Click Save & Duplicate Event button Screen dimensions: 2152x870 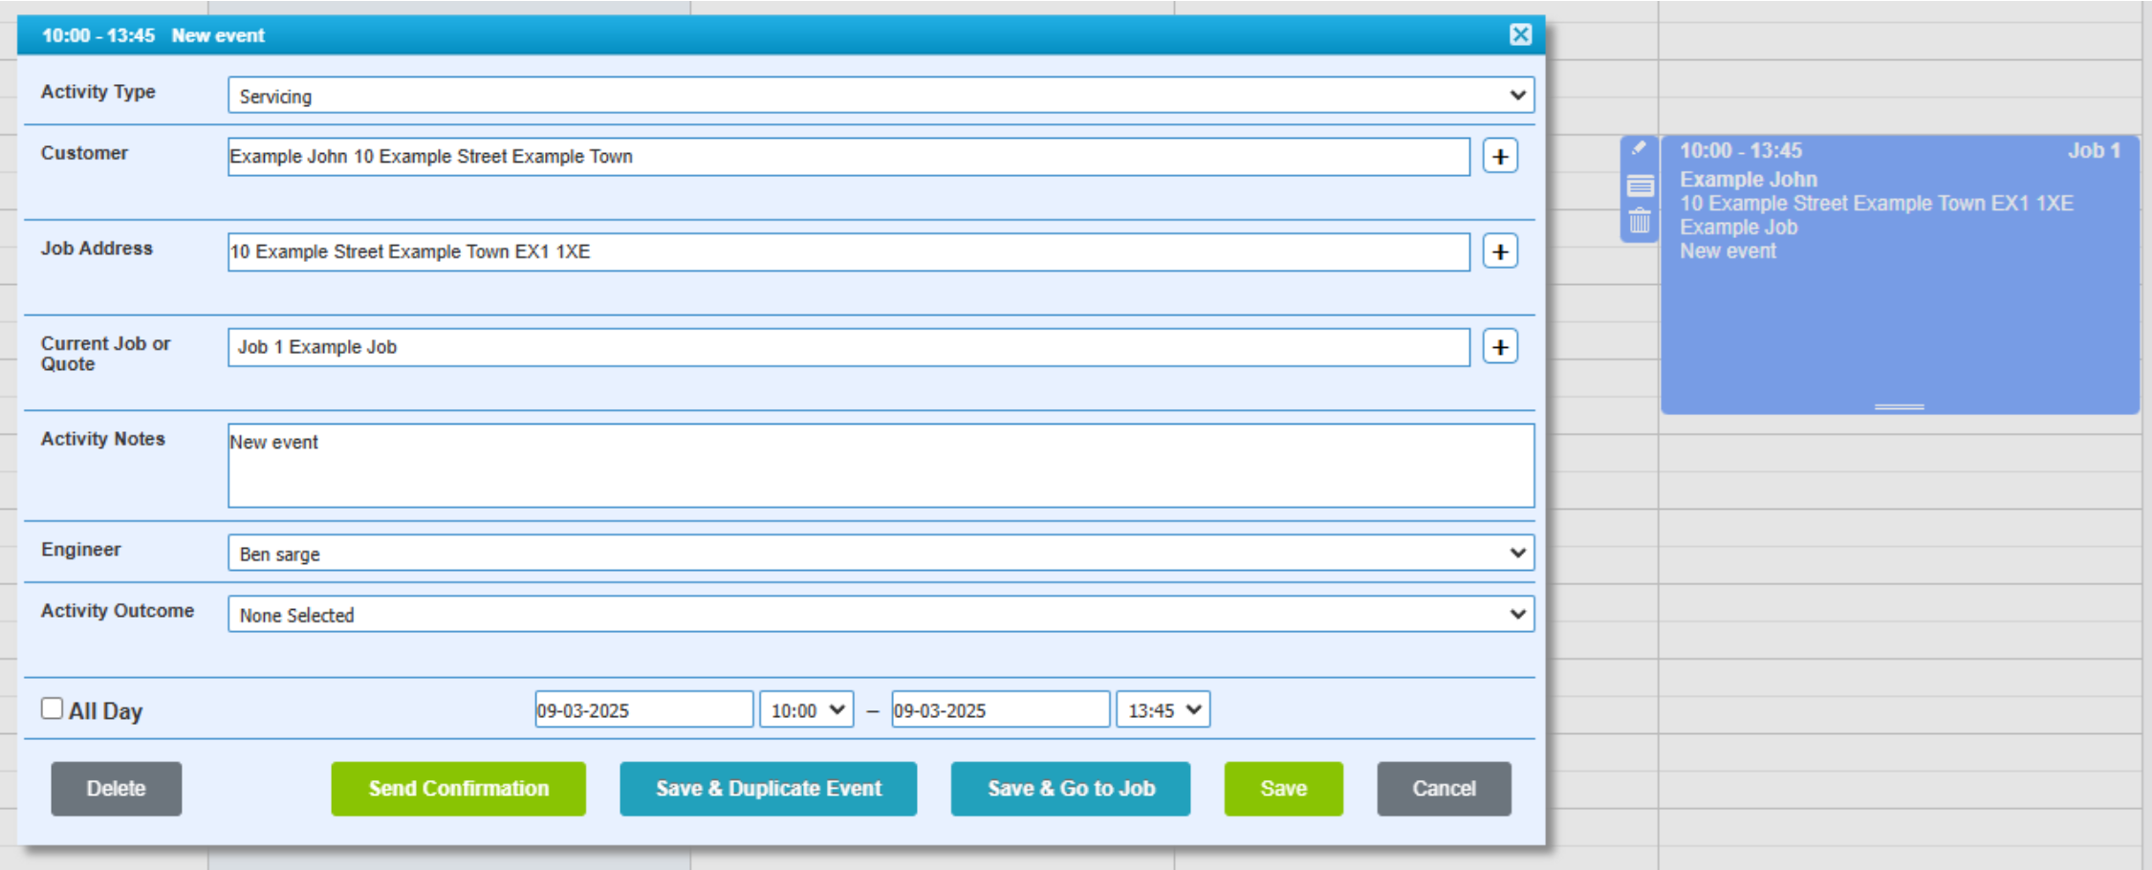pos(768,789)
